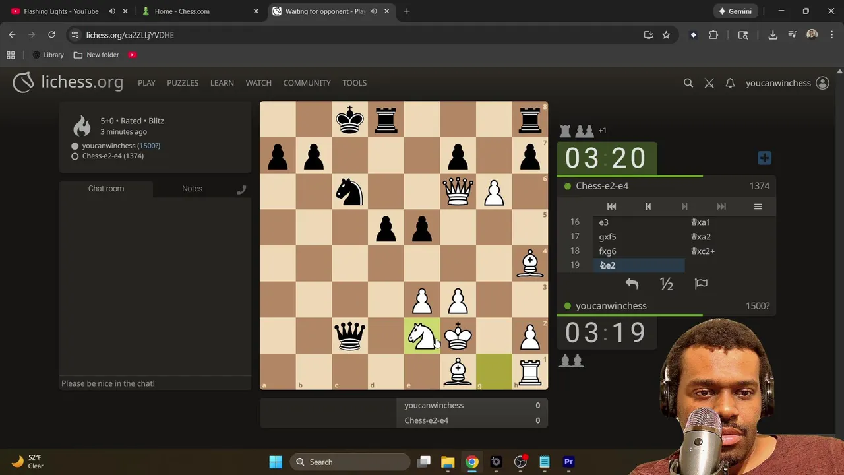The width and height of the screenshot is (844, 475).
Task: Open the Chrome extensions puzzle icon
Action: (x=713, y=35)
